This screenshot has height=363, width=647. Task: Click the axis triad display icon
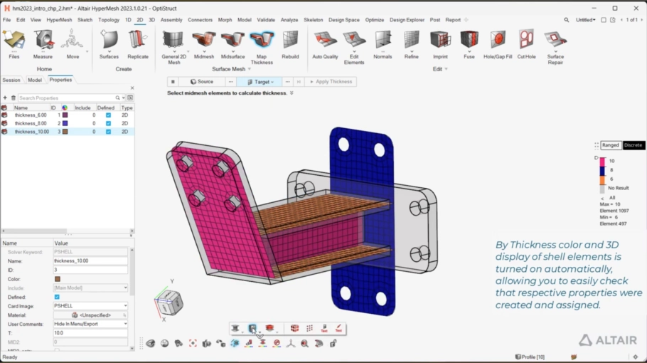291,343
